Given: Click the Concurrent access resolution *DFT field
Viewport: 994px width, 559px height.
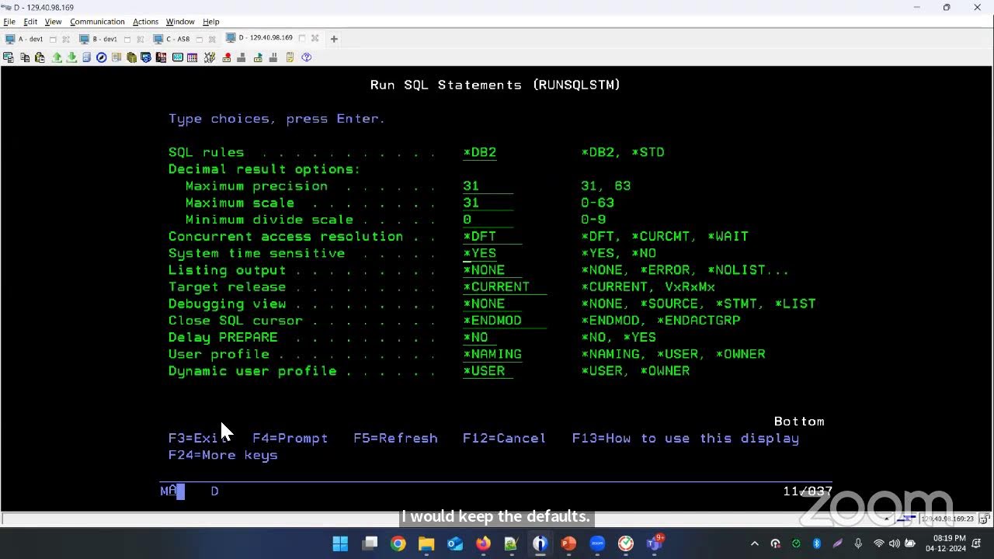Looking at the screenshot, I should point(492,237).
